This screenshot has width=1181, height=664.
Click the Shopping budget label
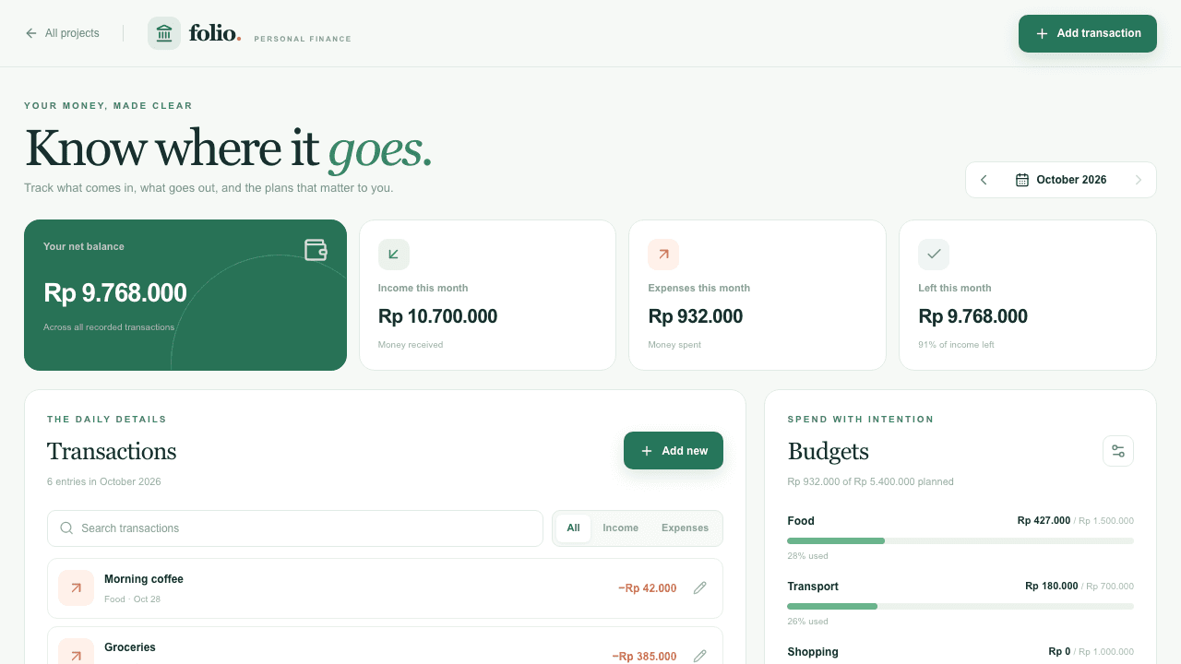tap(813, 652)
